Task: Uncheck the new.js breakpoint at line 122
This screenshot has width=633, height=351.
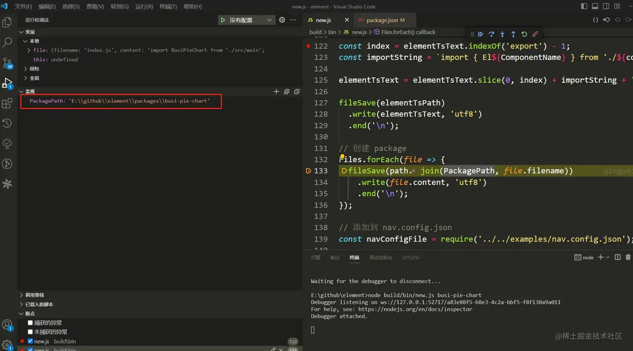Action: coord(30,341)
